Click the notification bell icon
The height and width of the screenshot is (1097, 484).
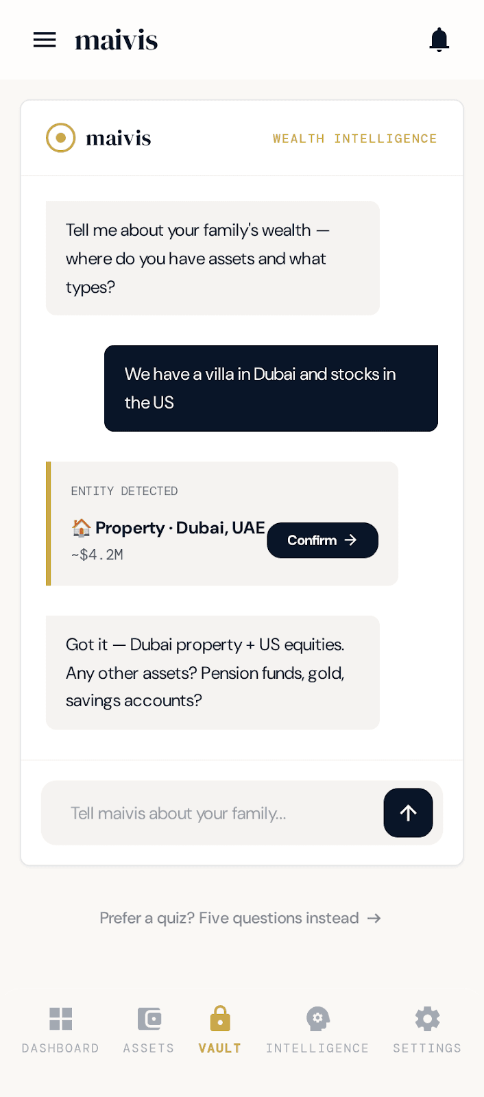point(439,39)
